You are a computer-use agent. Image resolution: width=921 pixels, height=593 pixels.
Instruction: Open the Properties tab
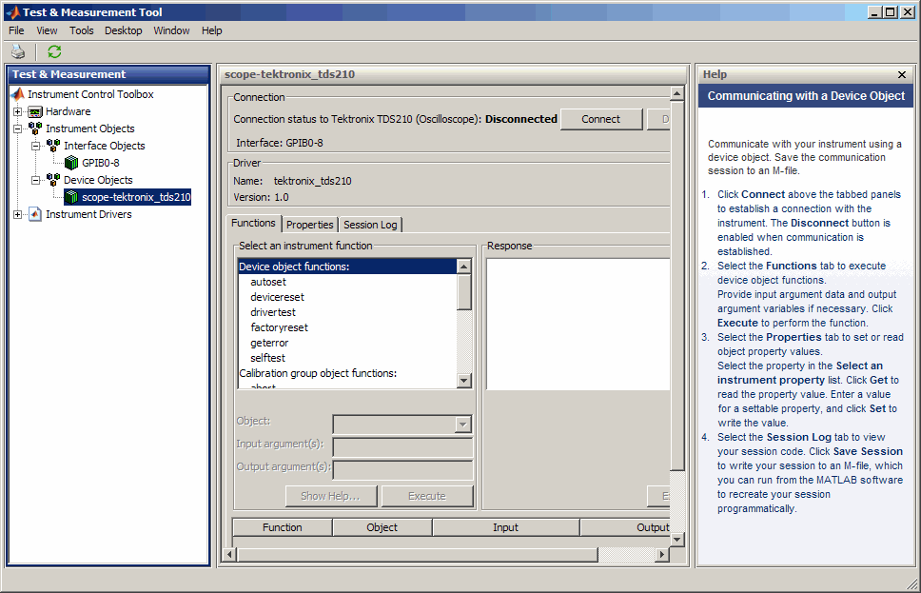click(310, 225)
